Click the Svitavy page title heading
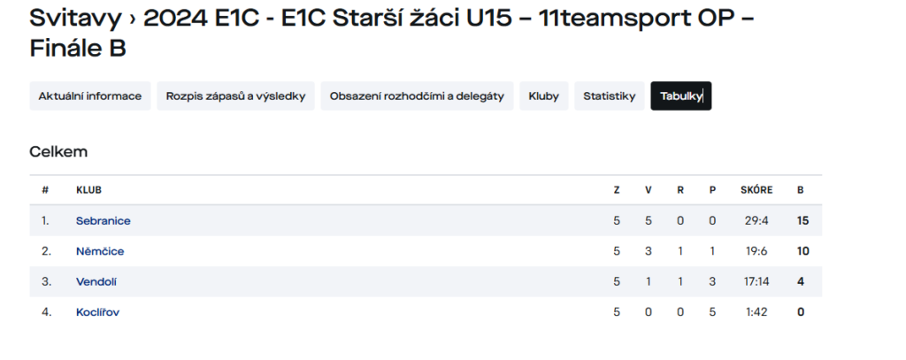Screen dimensions: 906x360 pyautogui.click(x=392, y=34)
